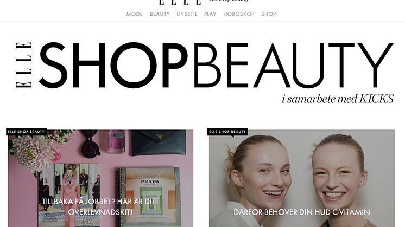Viewport: 405px width, 227px height.
Task: Click the vertical ELLE logo in banner
Action: click(24, 65)
